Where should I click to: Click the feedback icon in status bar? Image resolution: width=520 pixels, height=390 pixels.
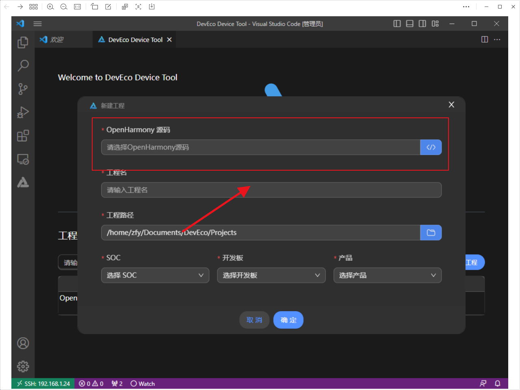pos(483,383)
